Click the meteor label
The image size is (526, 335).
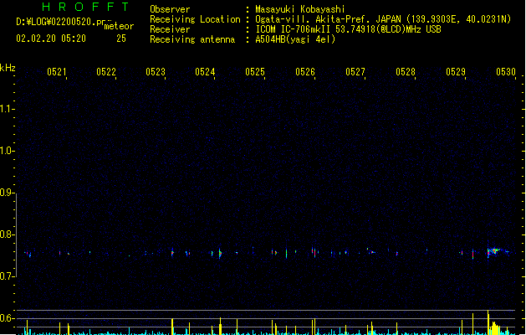tap(119, 26)
